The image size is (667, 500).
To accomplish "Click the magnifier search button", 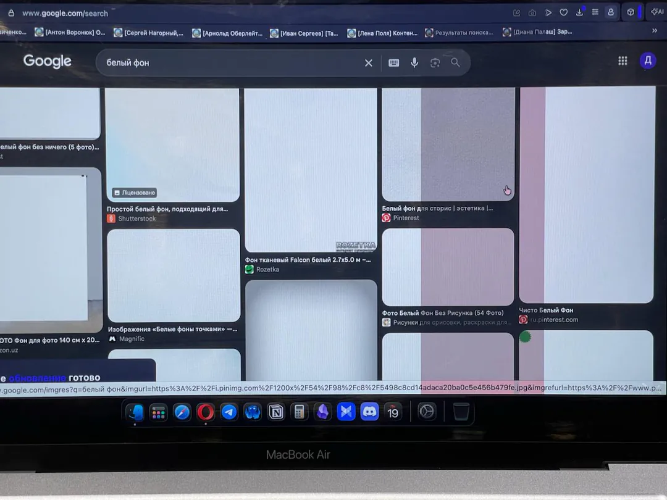I will 455,62.
